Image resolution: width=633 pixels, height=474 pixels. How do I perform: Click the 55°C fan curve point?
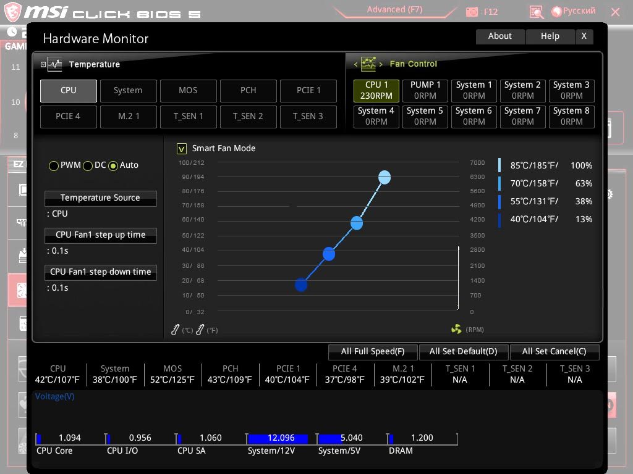pyautogui.click(x=329, y=254)
